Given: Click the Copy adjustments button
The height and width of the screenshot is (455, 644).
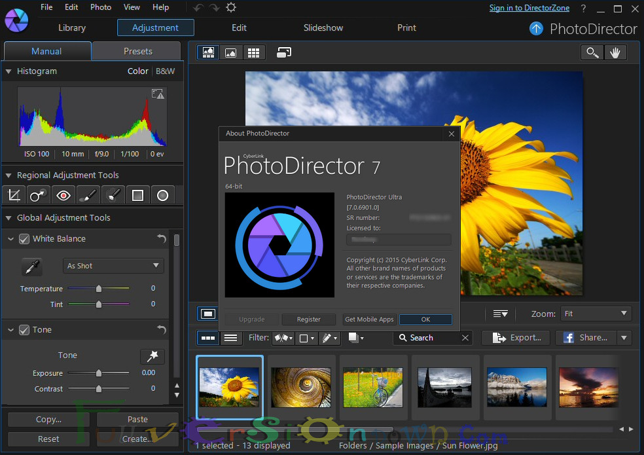Looking at the screenshot, I should [x=48, y=420].
